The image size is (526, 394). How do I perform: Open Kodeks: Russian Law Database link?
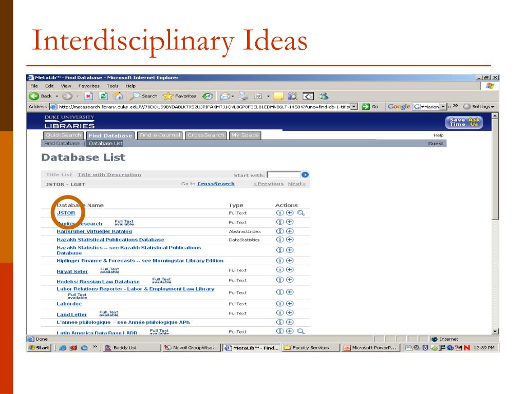[98, 282]
